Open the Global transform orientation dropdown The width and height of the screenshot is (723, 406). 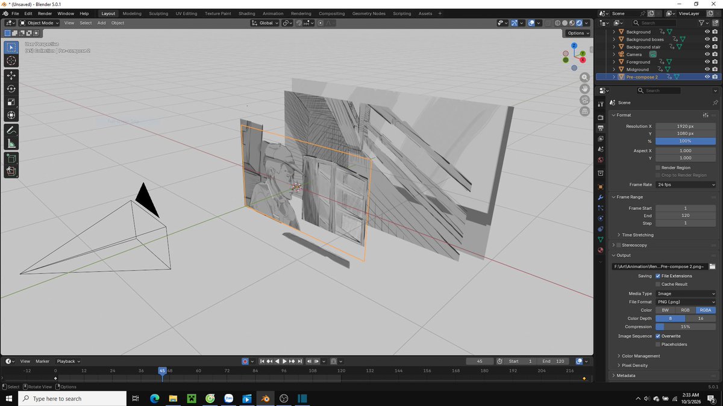pyautogui.click(x=264, y=23)
